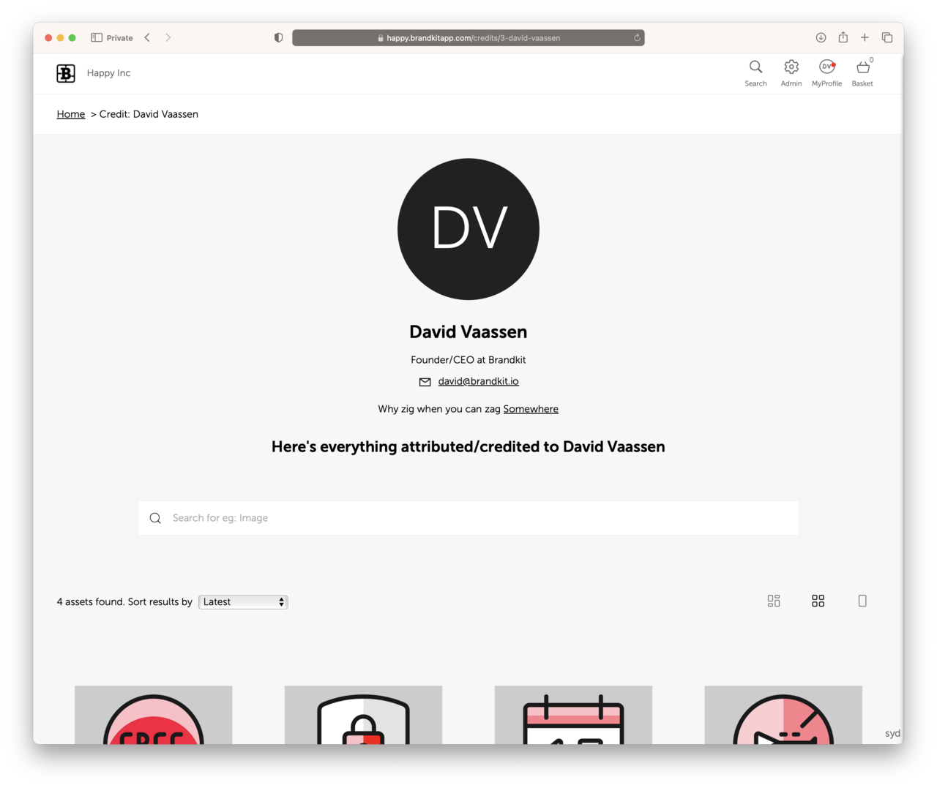Open the crossed-out video camera asset thumbnail

(x=783, y=715)
